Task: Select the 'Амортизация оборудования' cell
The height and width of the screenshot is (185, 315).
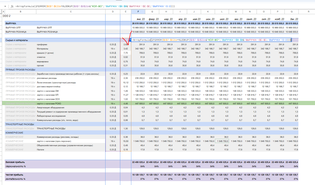Action: 51,107
